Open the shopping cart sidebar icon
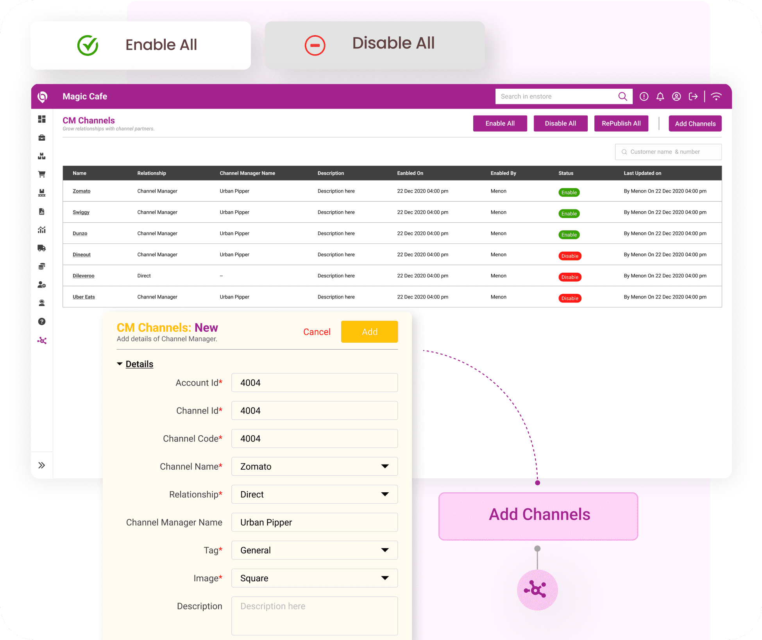 [x=42, y=174]
